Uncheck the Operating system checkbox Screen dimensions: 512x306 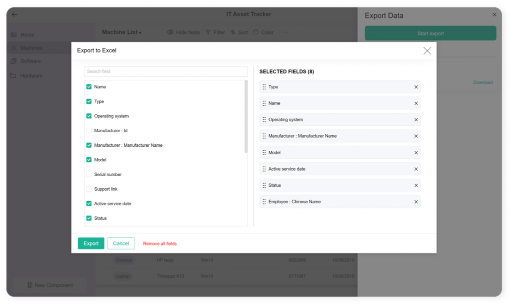pos(89,116)
